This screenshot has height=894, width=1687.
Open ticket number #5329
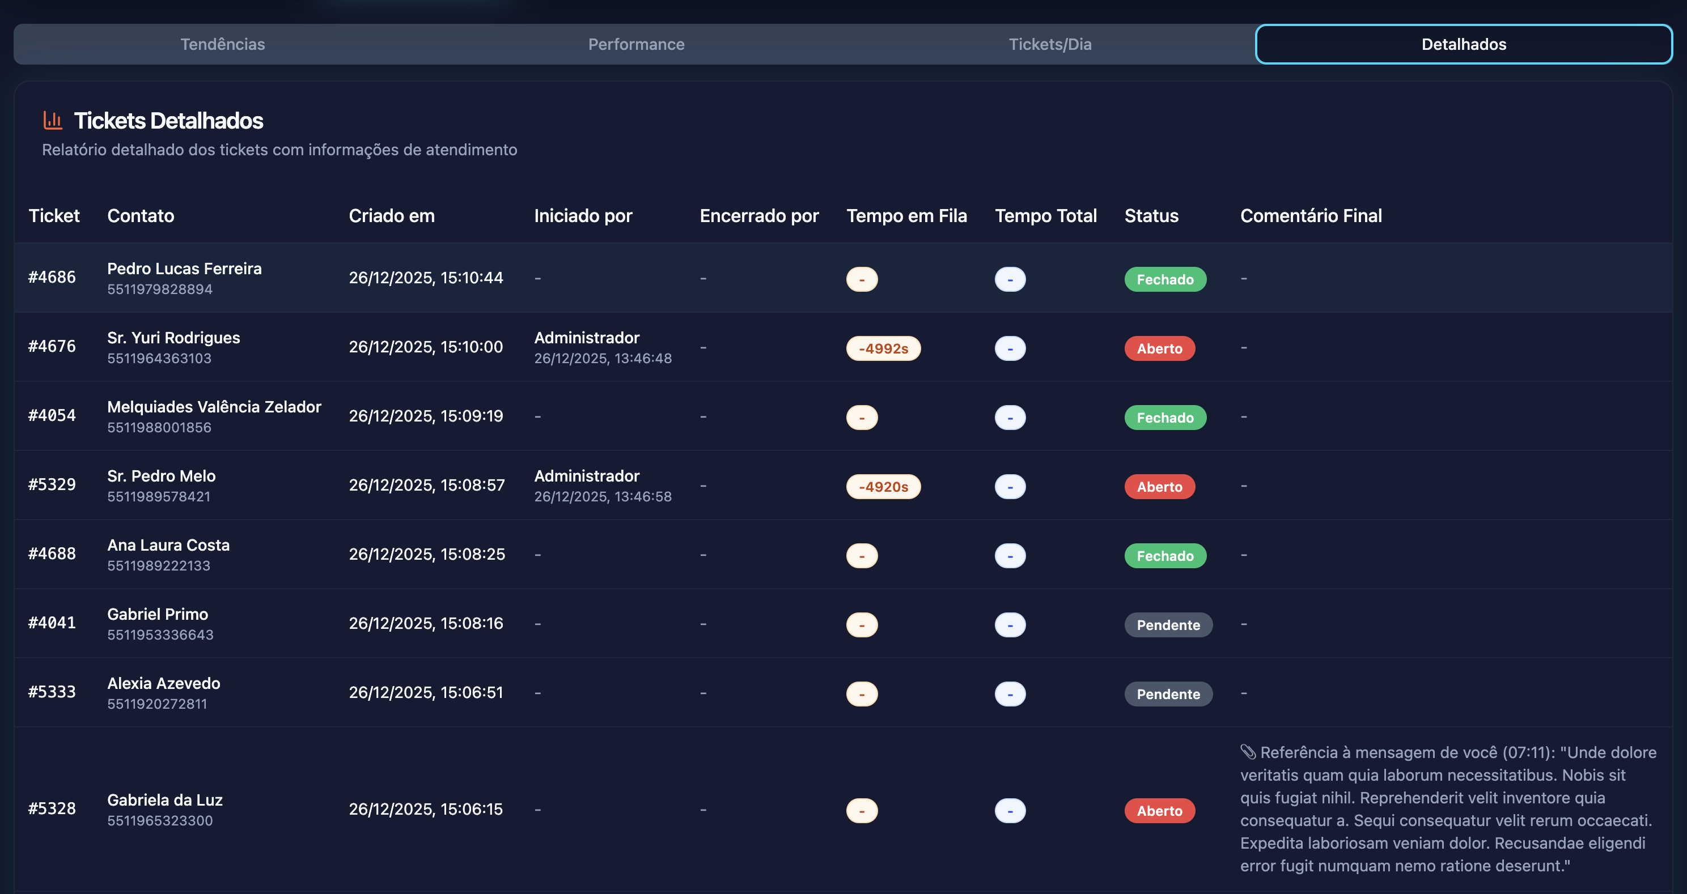(52, 485)
